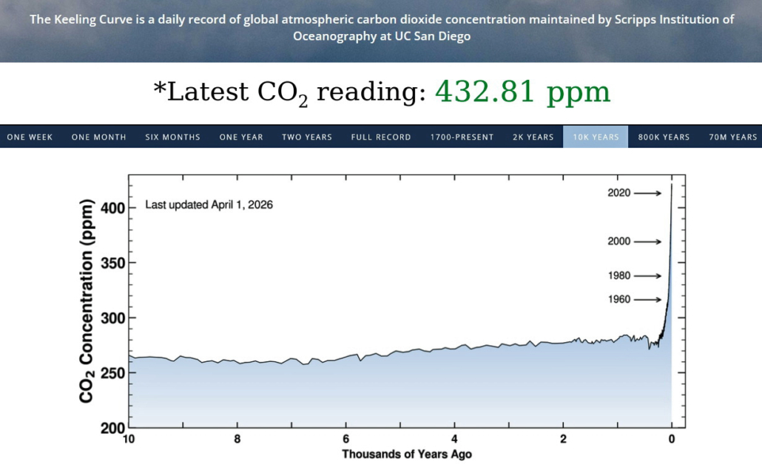Click the 2000 arrow marker on chart
762x464 pixels.
[x=634, y=242]
